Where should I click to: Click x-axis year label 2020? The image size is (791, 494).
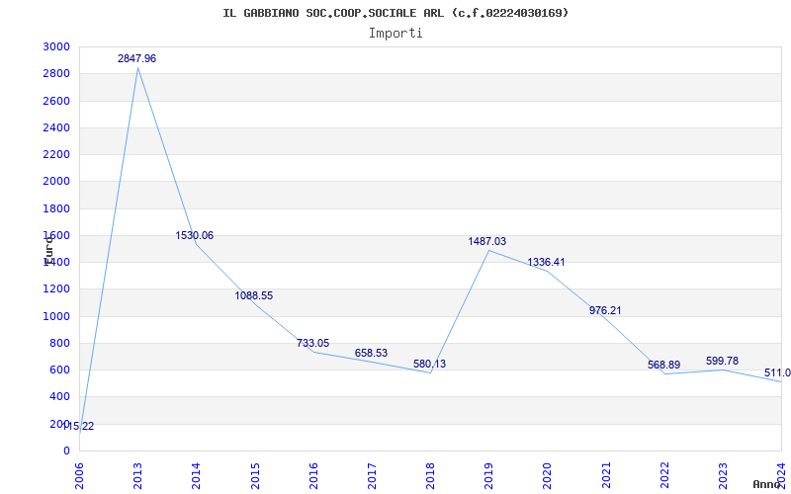[x=548, y=476]
